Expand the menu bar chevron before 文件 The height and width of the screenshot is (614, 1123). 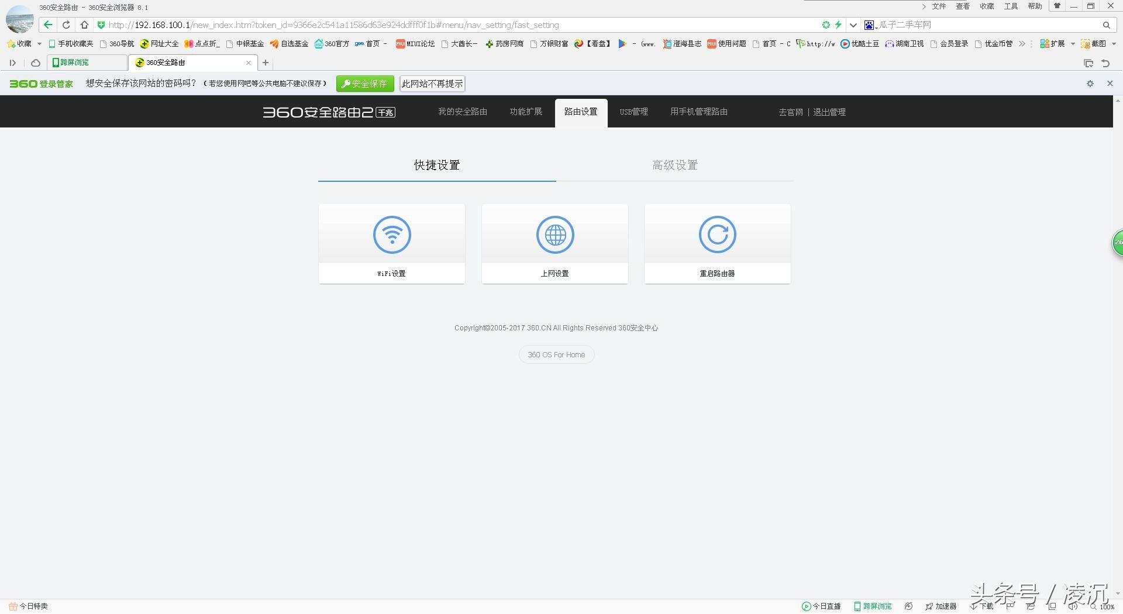pos(924,6)
